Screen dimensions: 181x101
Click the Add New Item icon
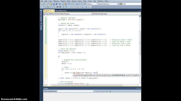click(x=47, y=4)
